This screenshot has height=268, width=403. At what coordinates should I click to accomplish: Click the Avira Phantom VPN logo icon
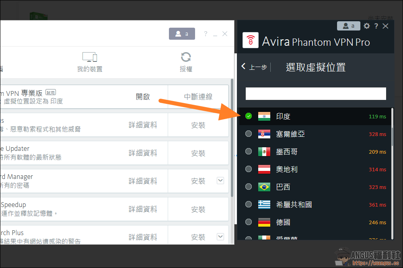coord(251,41)
